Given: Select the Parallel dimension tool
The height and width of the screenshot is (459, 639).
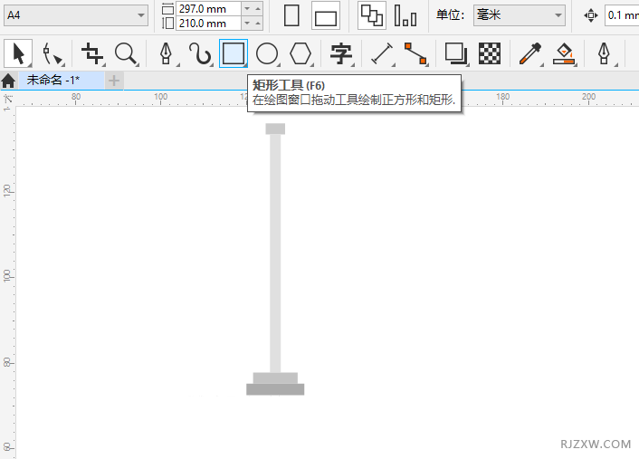Looking at the screenshot, I should point(382,53).
